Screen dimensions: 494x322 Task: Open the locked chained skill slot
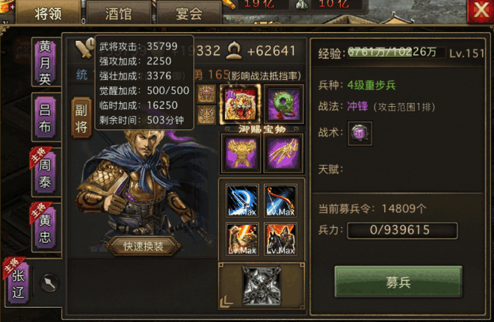pyautogui.click(x=261, y=286)
